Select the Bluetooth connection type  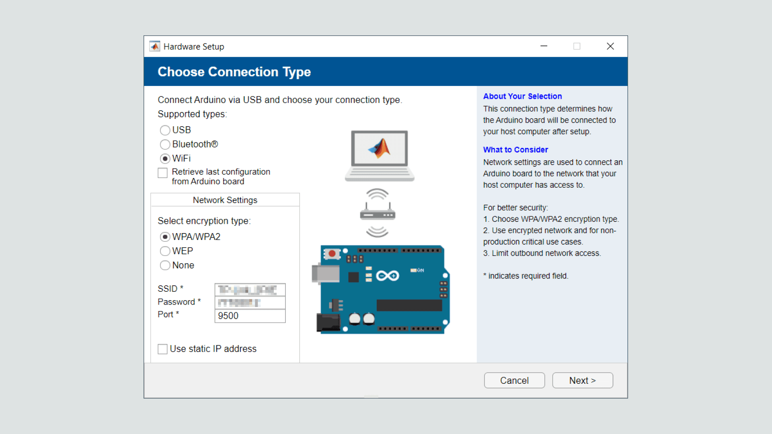tap(165, 144)
